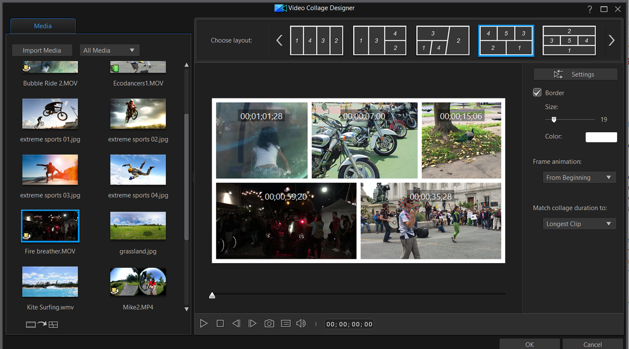Select the Fire breather.MOV thumbnail
629x349 pixels.
50,226
